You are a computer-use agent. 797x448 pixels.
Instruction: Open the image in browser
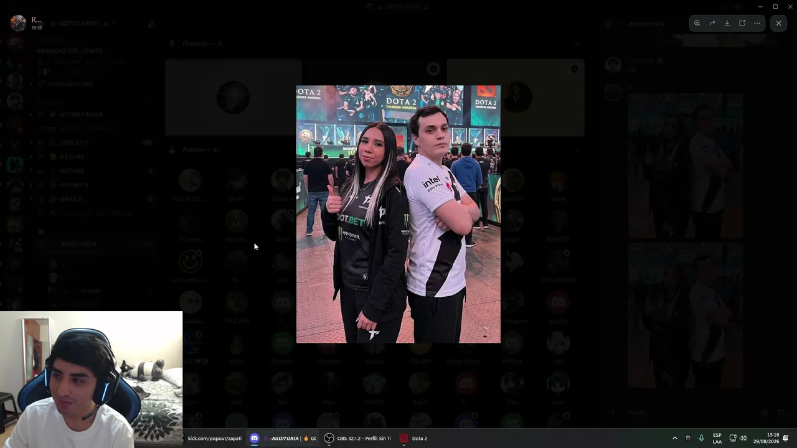(x=742, y=23)
